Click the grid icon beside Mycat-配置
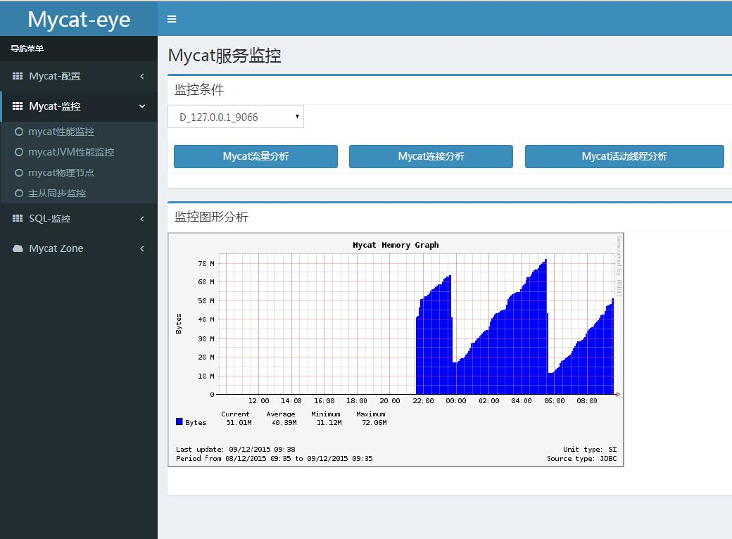732x539 pixels. pos(18,76)
